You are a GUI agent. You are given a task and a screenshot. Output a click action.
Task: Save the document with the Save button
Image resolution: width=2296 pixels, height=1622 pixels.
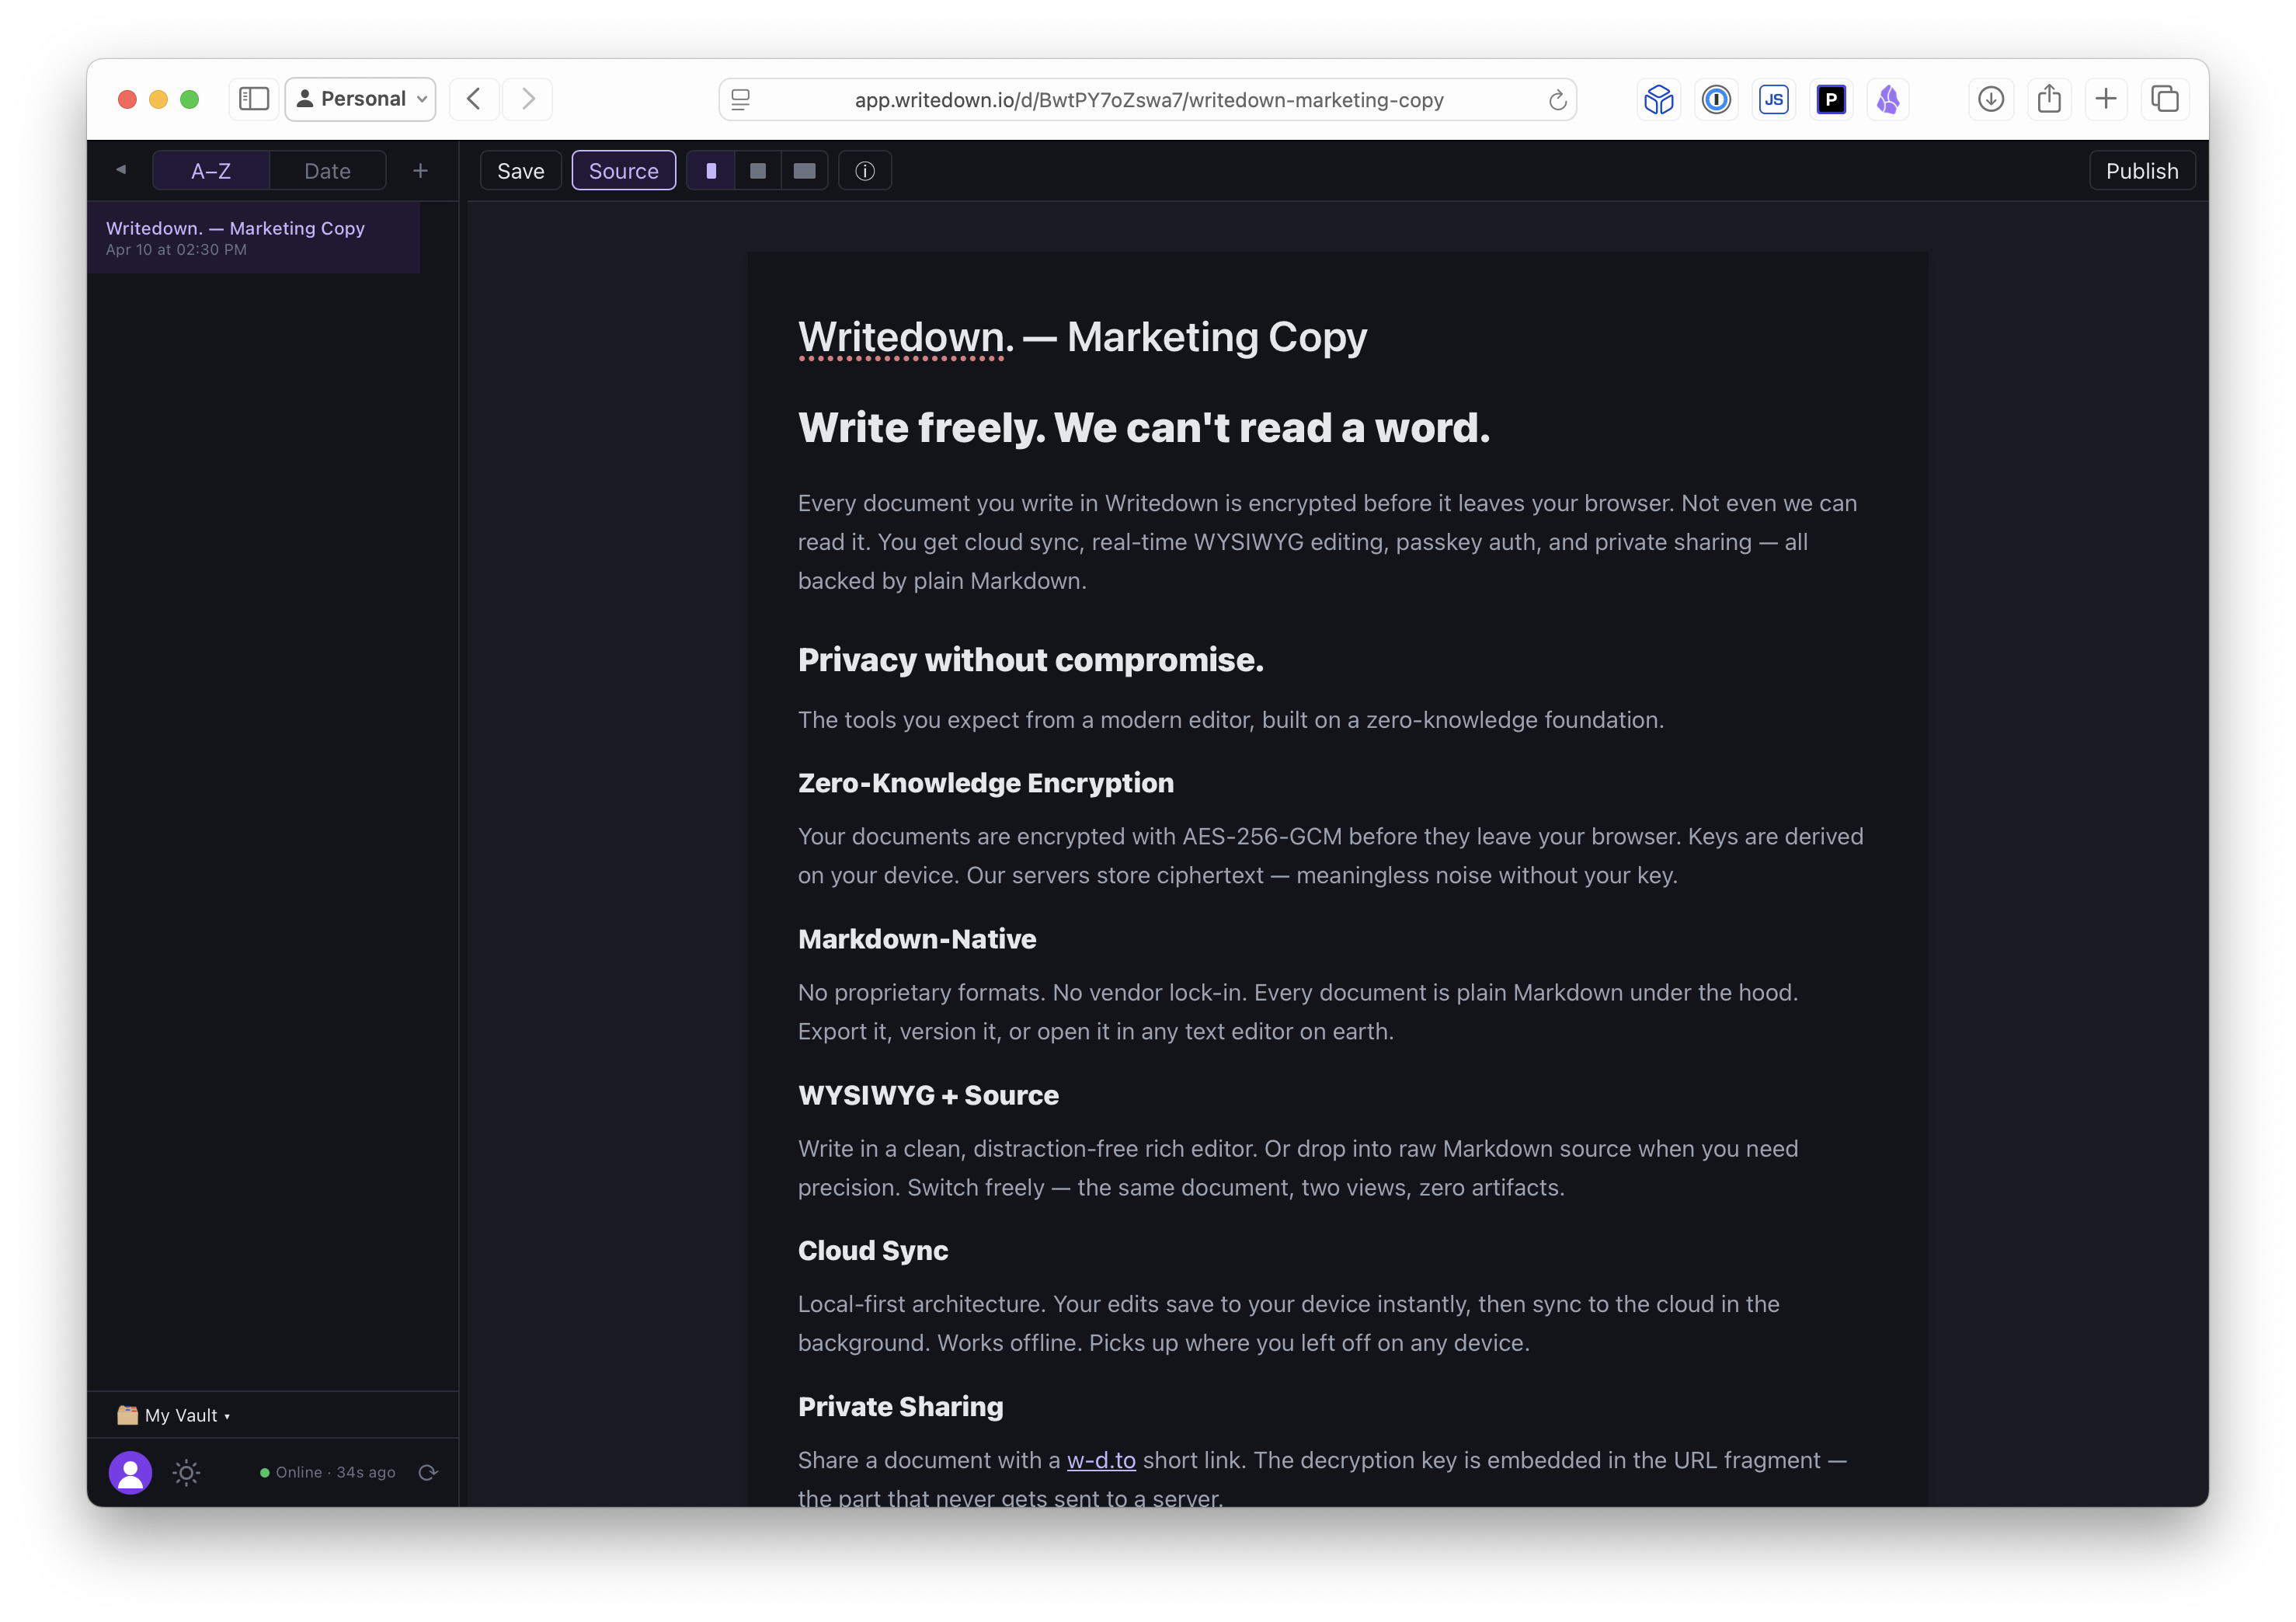point(520,170)
